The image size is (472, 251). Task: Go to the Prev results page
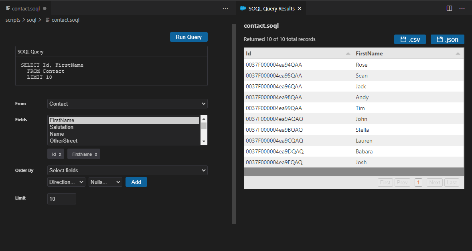(402, 183)
